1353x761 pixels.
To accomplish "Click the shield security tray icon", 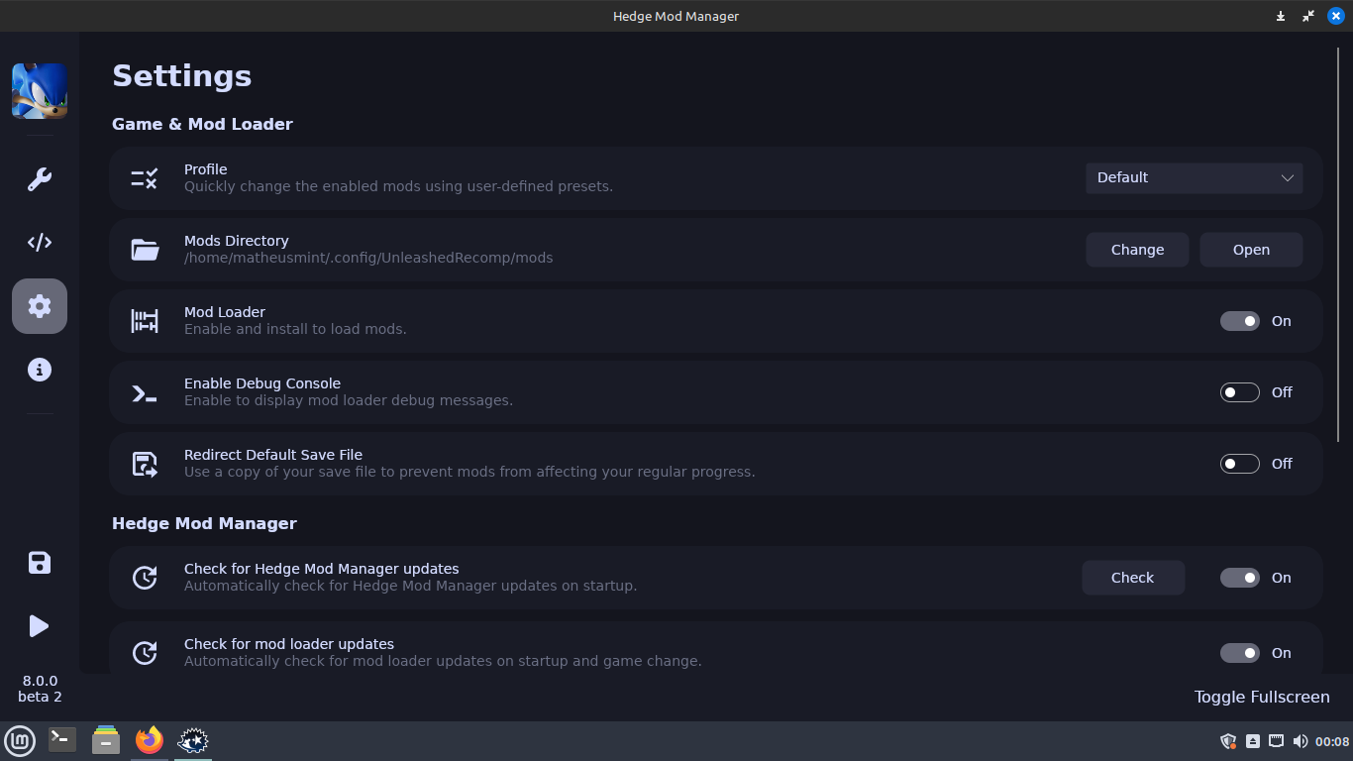I will tap(1228, 741).
